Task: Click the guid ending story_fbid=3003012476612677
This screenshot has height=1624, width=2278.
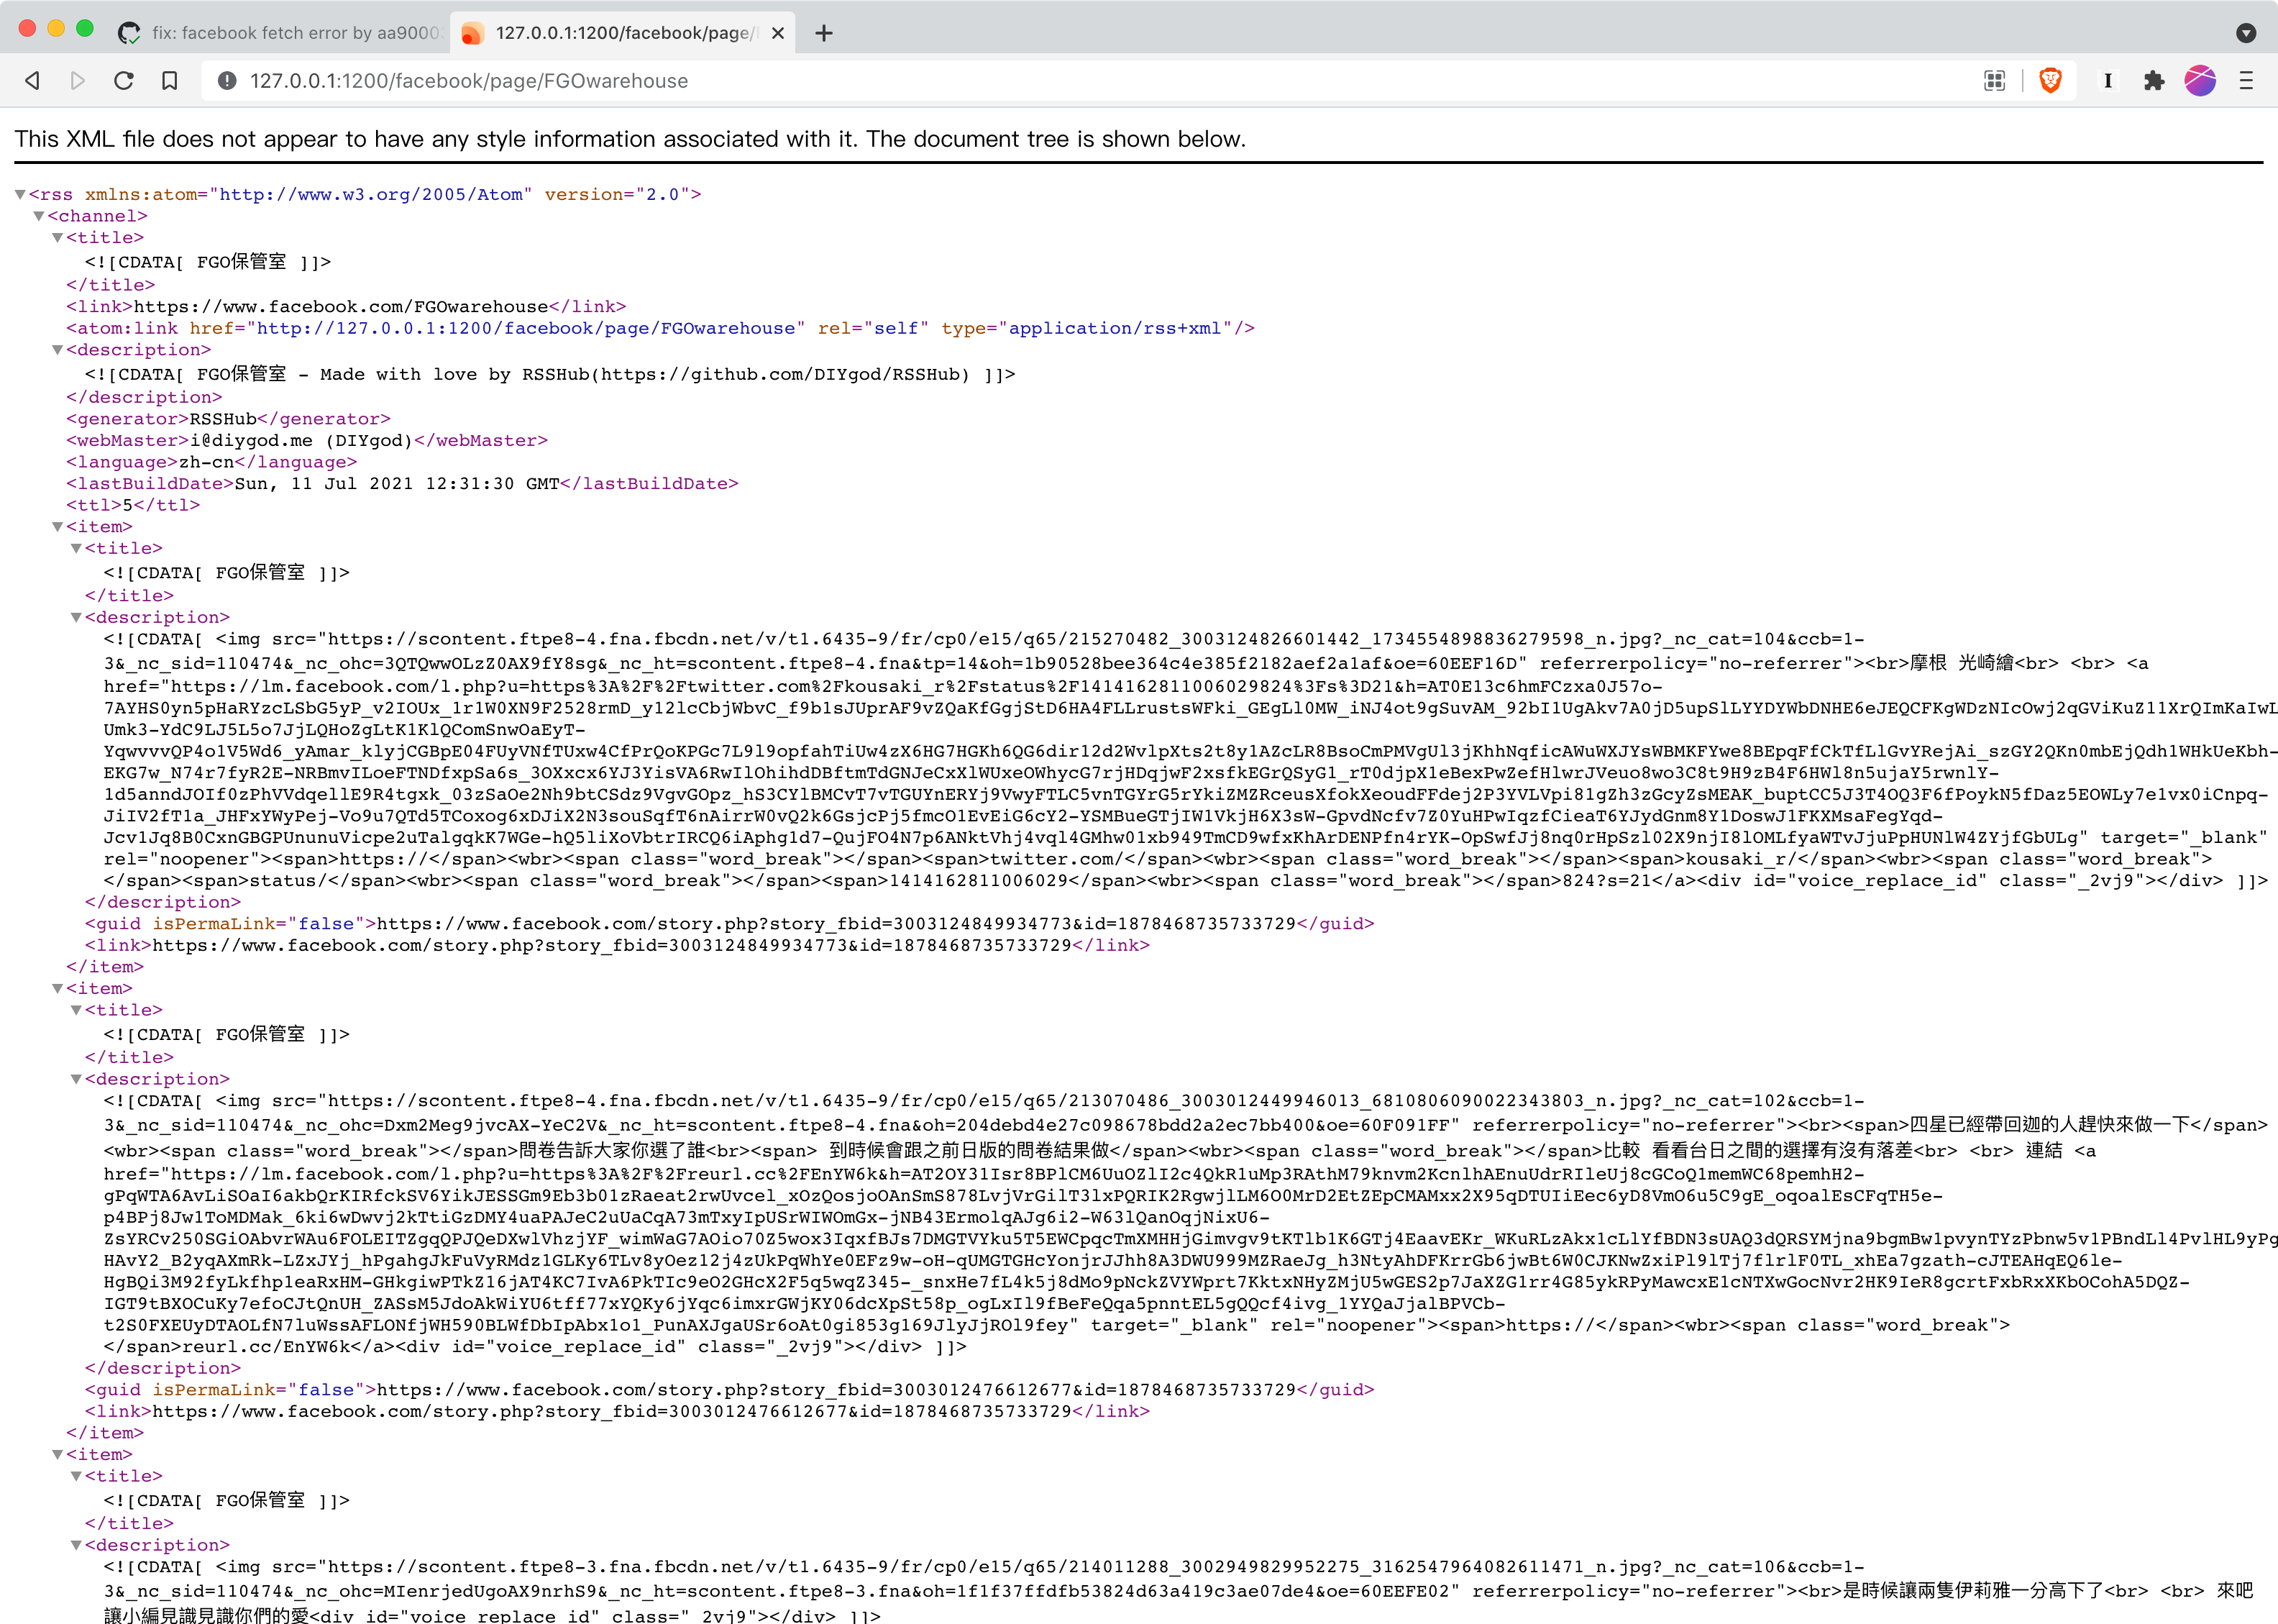Action: [x=836, y=1390]
